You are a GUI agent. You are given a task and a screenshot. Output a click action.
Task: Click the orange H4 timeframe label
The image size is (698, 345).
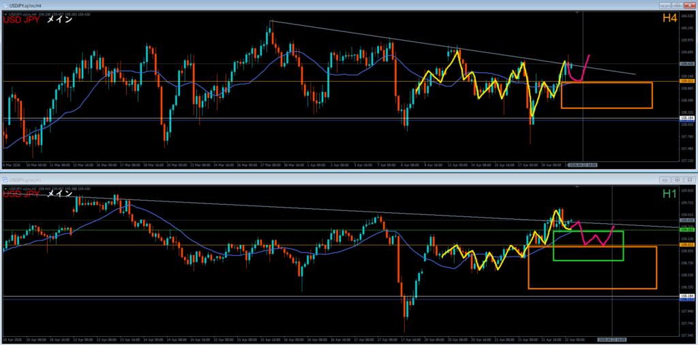point(670,18)
